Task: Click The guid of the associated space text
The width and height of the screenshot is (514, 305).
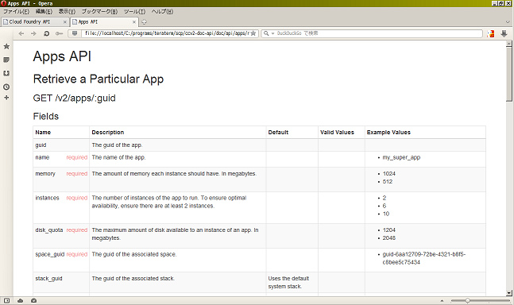Action: (134, 254)
